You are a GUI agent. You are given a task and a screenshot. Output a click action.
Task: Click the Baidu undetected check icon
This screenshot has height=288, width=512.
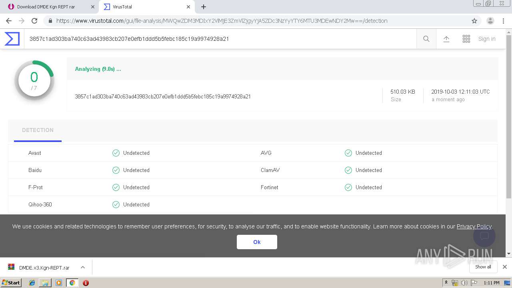(116, 170)
